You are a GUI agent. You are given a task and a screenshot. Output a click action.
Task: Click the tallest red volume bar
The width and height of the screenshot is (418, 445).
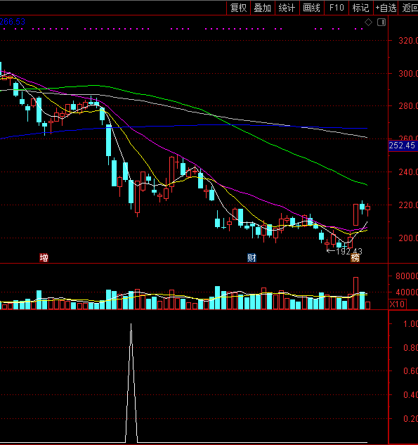pyautogui.click(x=355, y=293)
